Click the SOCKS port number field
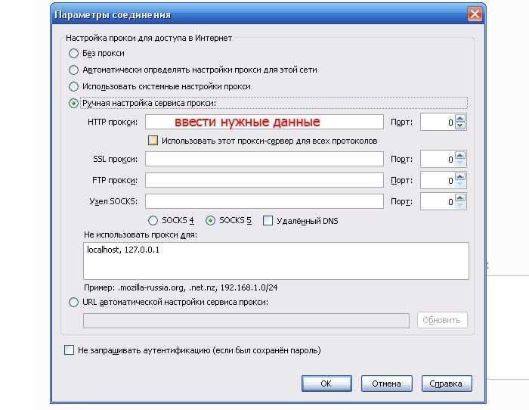Image resolution: width=529 pixels, height=410 pixels. point(438,202)
